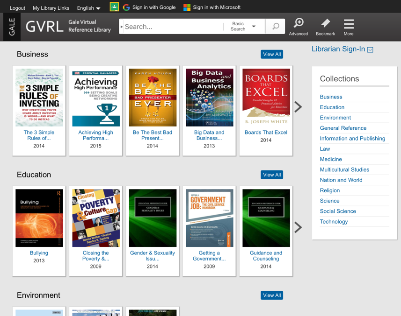Open the Google Classroom icon in top bar

pos(114,7)
